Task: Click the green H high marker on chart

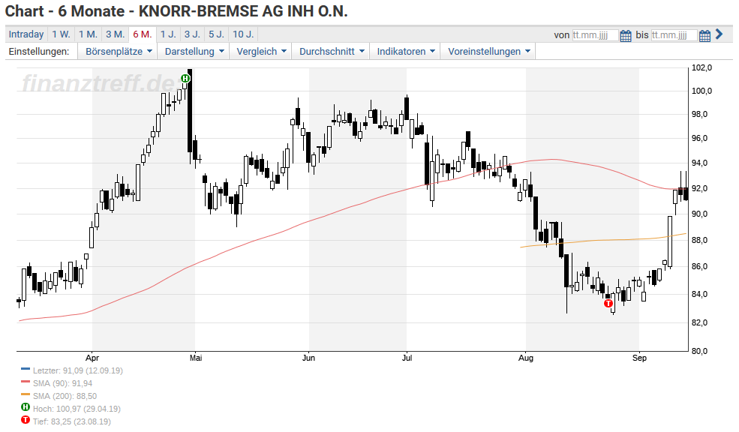Action: (185, 78)
